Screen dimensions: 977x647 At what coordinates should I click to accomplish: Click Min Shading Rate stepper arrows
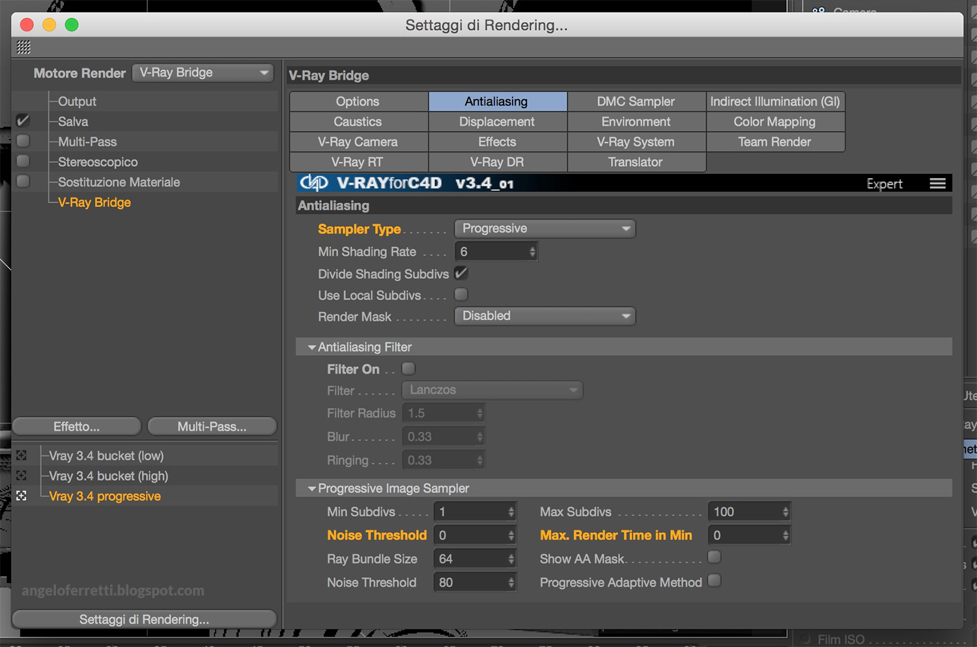click(x=532, y=252)
